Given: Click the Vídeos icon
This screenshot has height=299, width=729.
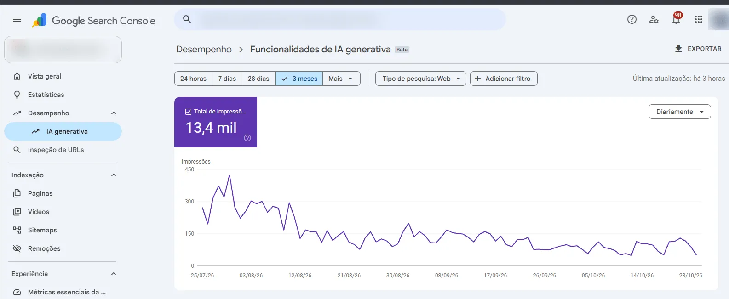Looking at the screenshot, I should point(17,212).
